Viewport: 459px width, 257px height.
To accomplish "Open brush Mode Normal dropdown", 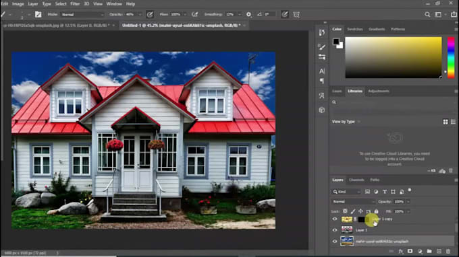I will pos(82,14).
